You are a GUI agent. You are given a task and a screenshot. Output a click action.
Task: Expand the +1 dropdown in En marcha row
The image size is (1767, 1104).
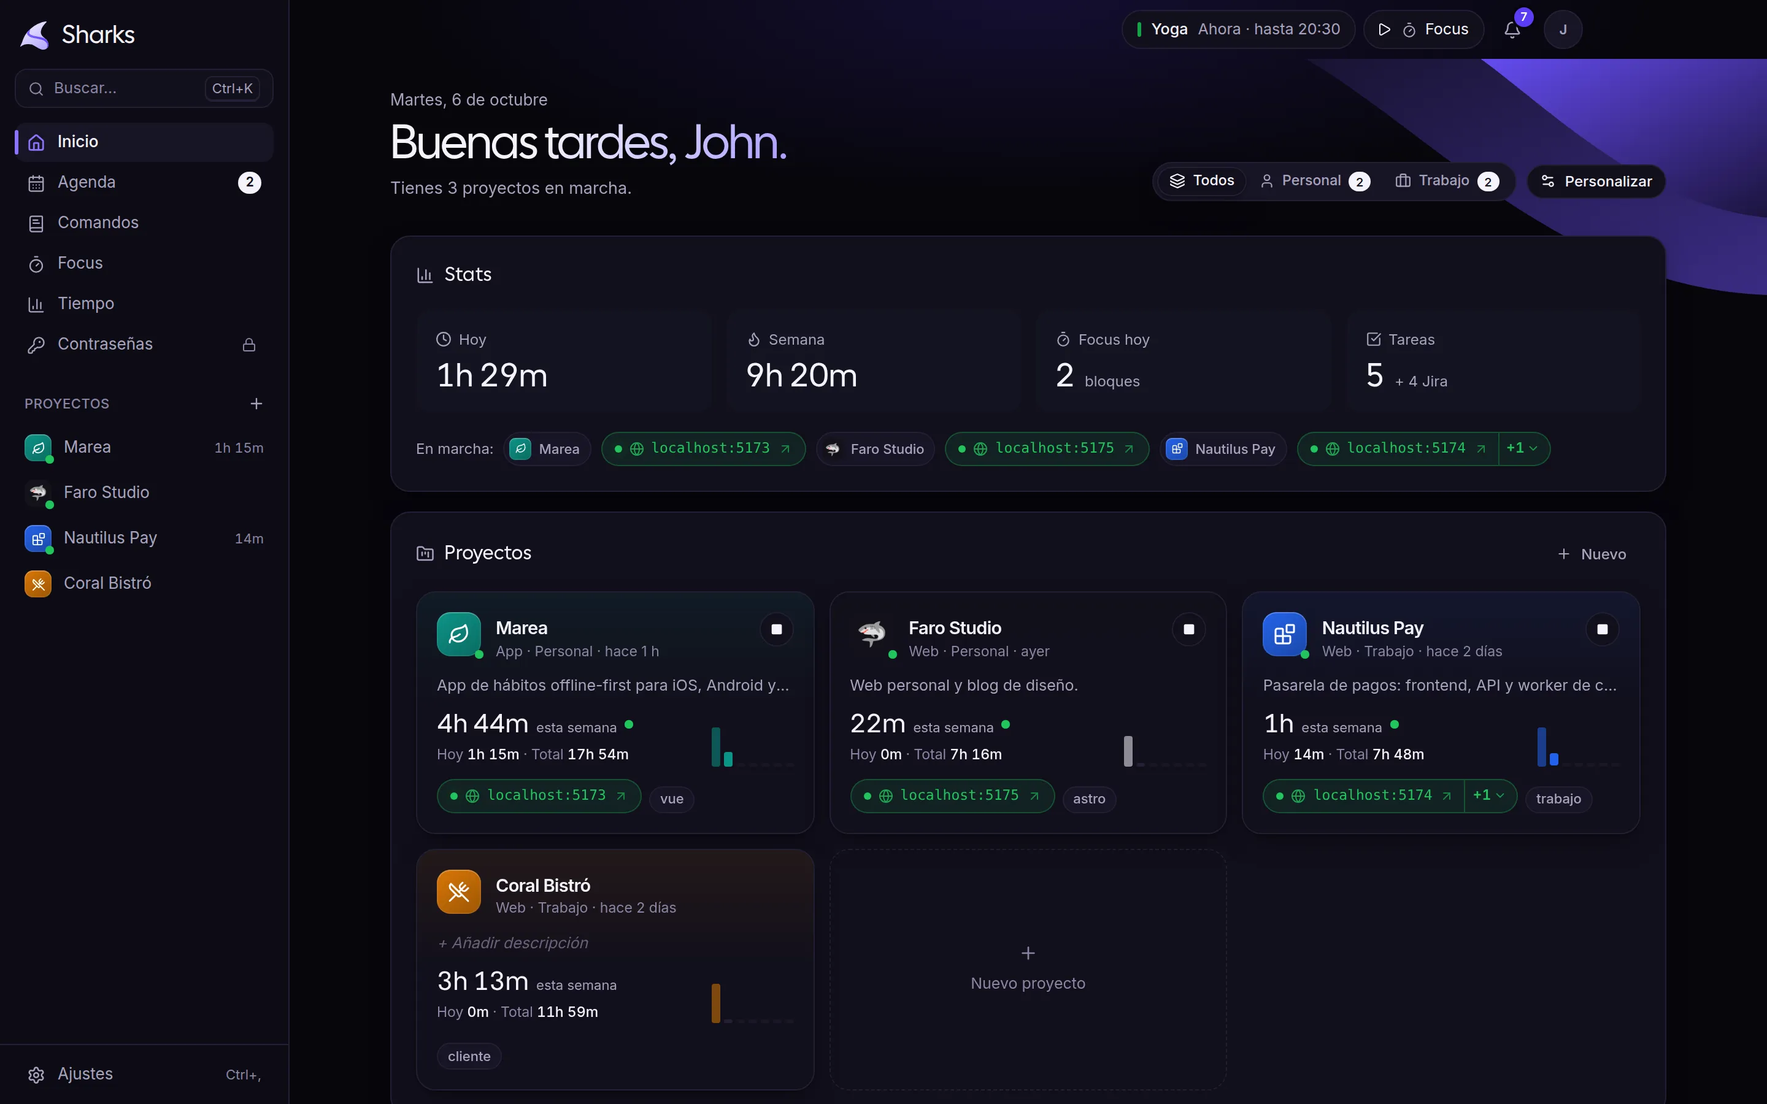click(x=1523, y=448)
